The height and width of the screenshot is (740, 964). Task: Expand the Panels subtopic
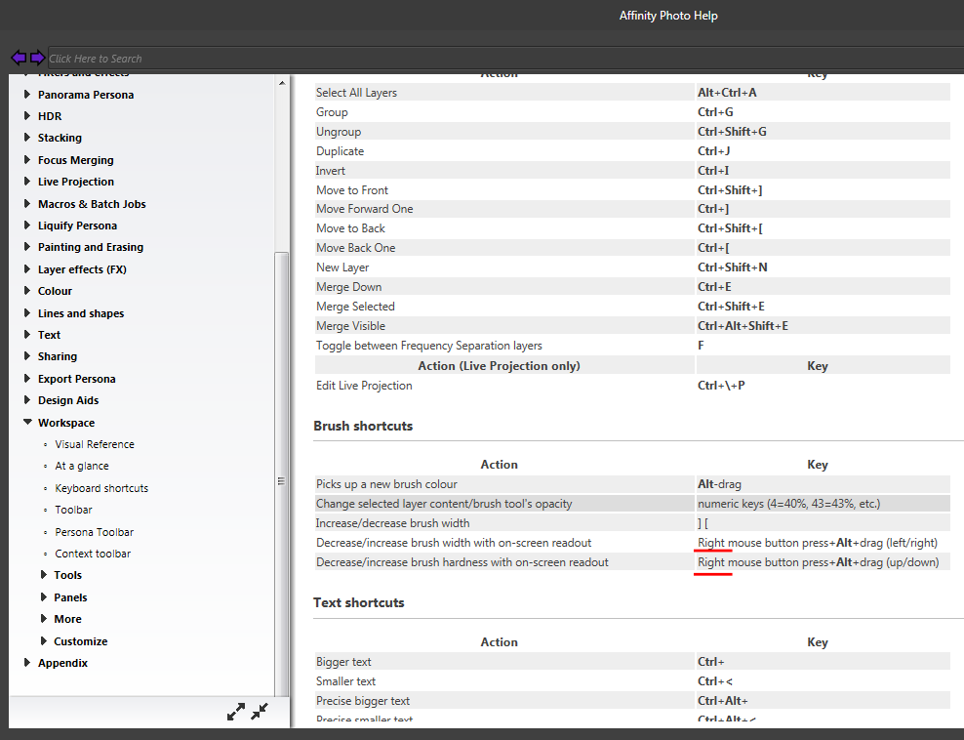tap(44, 596)
